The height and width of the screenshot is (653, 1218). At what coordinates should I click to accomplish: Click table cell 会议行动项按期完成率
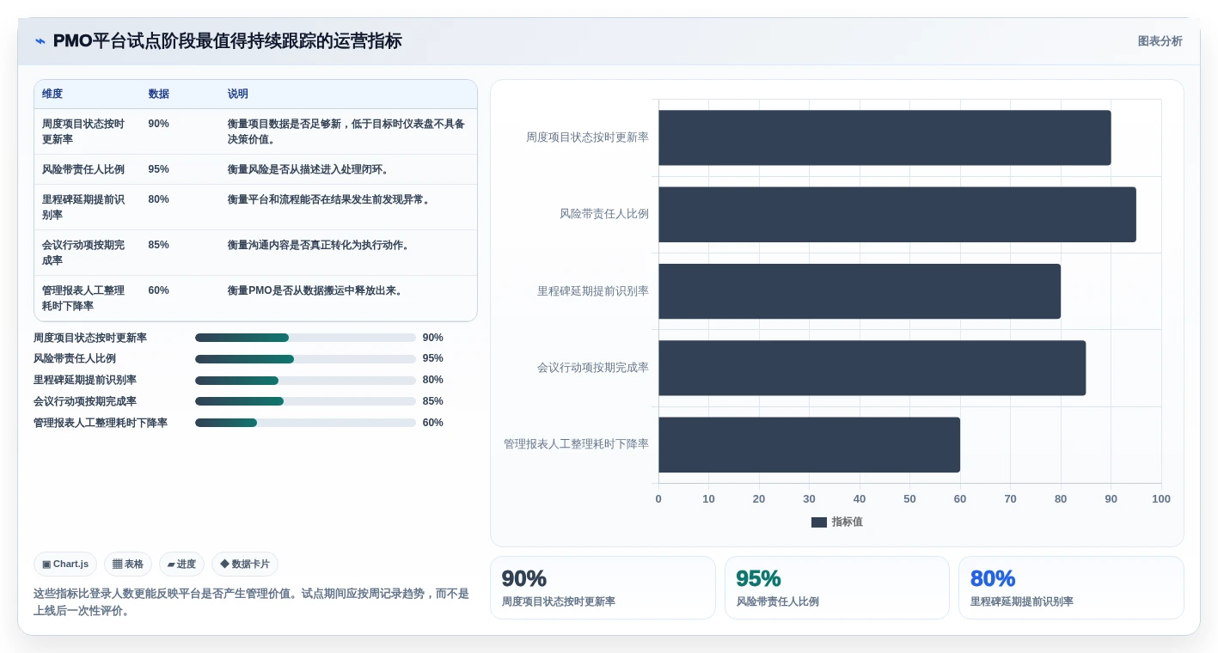(83, 253)
